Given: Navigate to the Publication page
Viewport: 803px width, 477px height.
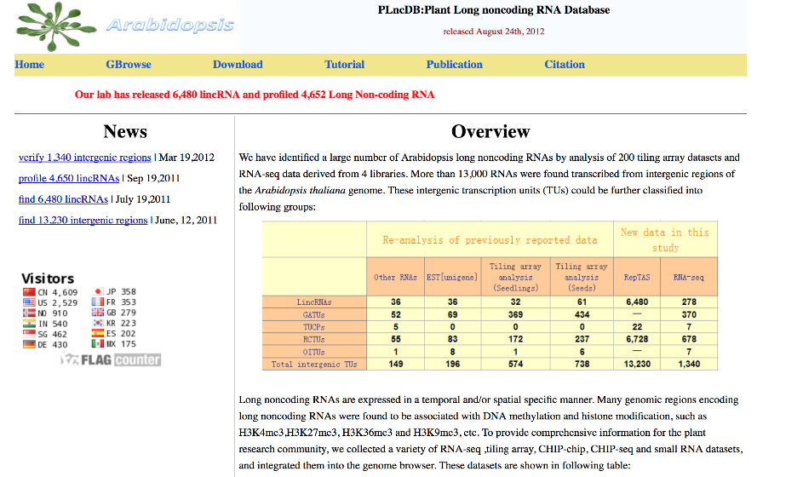Looking at the screenshot, I should tap(455, 65).
